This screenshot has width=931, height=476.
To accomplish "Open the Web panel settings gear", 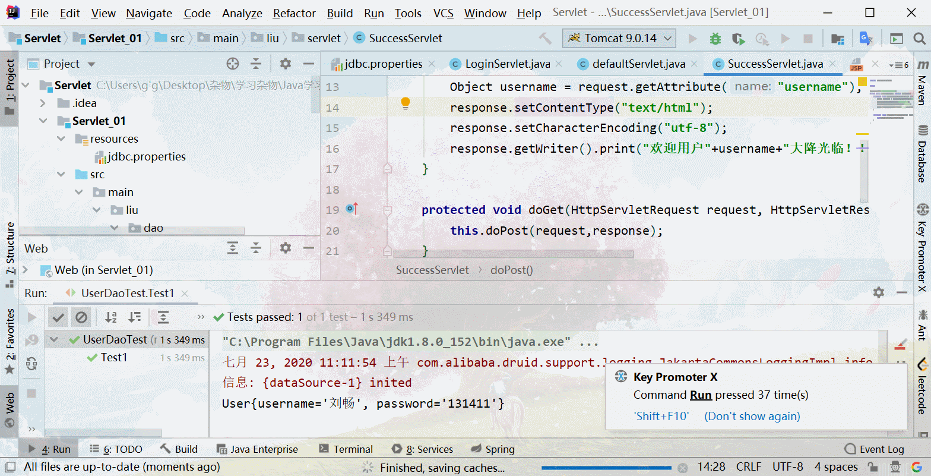I will pyautogui.click(x=286, y=248).
